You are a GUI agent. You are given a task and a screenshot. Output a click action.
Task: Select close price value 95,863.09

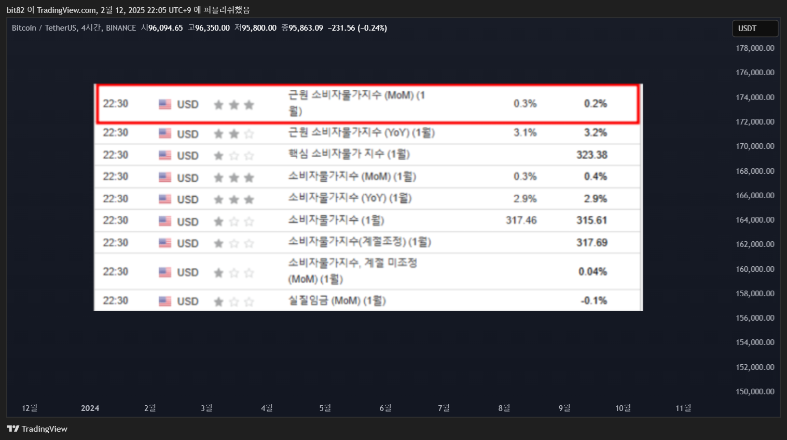[306, 28]
